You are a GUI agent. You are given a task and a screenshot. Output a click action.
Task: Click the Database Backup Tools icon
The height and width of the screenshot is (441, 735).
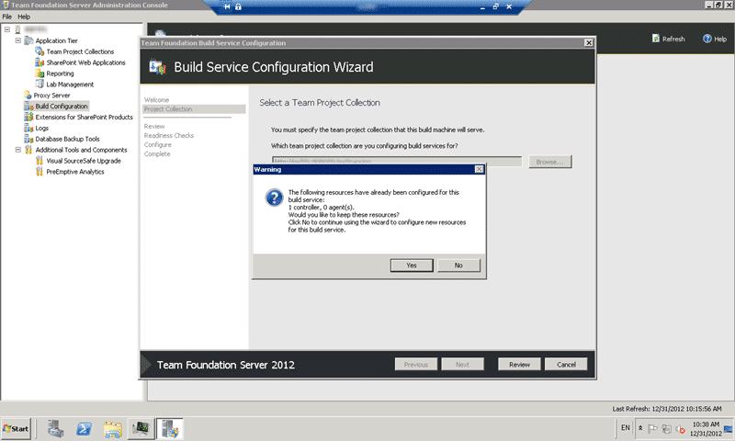28,139
